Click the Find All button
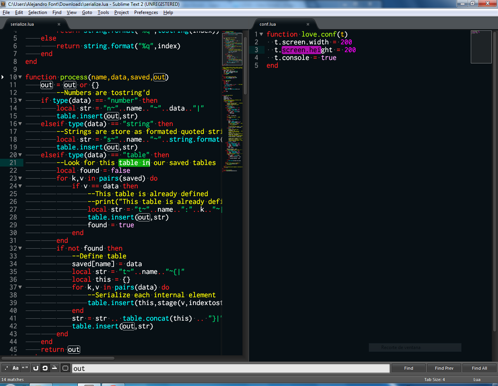 (479, 368)
